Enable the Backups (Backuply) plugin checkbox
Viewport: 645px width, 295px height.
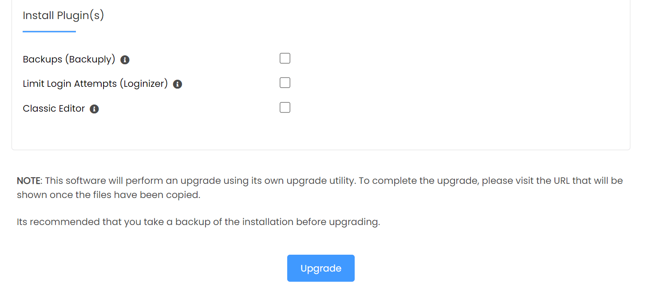point(285,58)
